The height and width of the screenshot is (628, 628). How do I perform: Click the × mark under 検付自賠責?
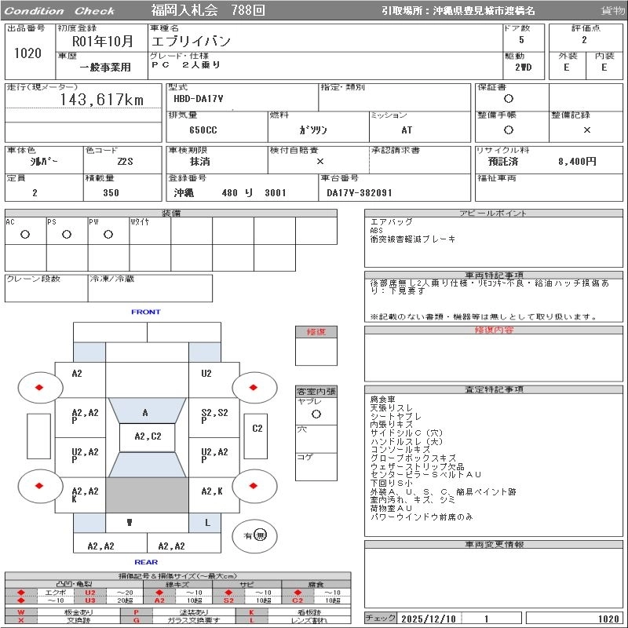point(320,161)
